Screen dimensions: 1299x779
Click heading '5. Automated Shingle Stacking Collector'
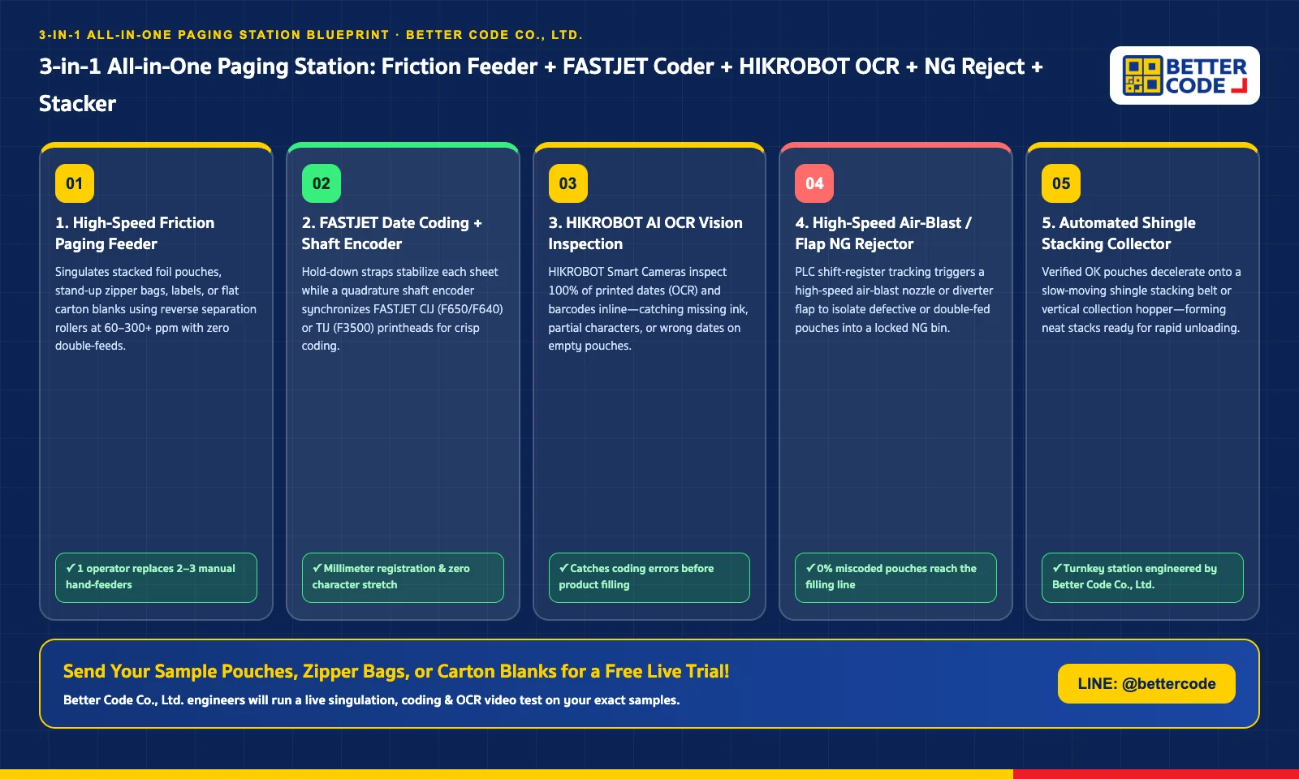1119,233
